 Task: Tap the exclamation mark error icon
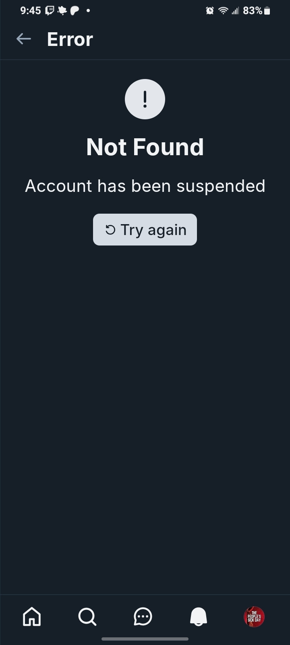click(x=145, y=99)
